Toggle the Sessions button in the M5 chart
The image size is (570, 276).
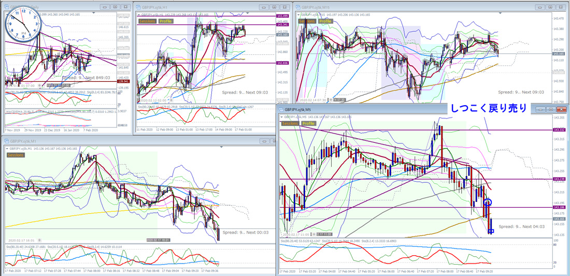290,123
